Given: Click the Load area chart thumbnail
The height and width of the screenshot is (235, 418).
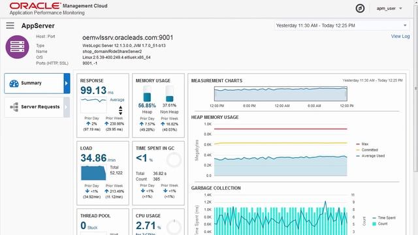Looking at the screenshot, I should pyautogui.click(x=93, y=172).
